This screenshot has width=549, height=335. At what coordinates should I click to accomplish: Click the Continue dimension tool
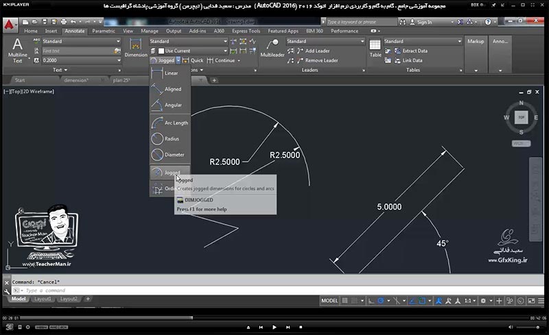click(x=221, y=60)
